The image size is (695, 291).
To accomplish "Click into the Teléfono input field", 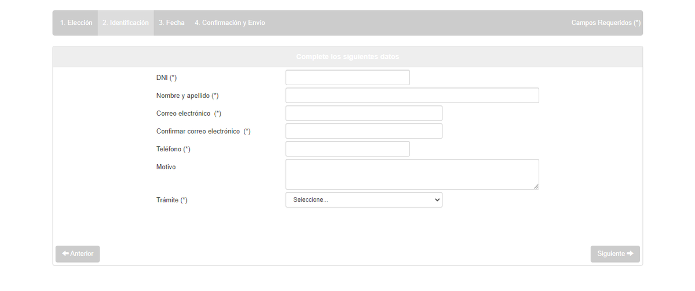I will pos(348,149).
